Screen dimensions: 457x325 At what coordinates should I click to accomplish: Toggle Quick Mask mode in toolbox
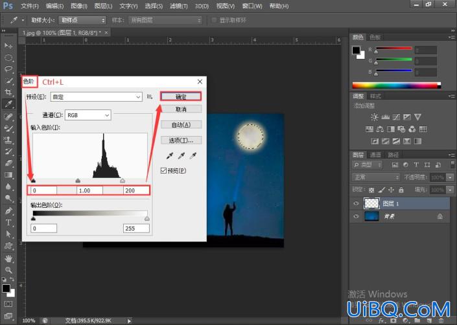(x=8, y=304)
